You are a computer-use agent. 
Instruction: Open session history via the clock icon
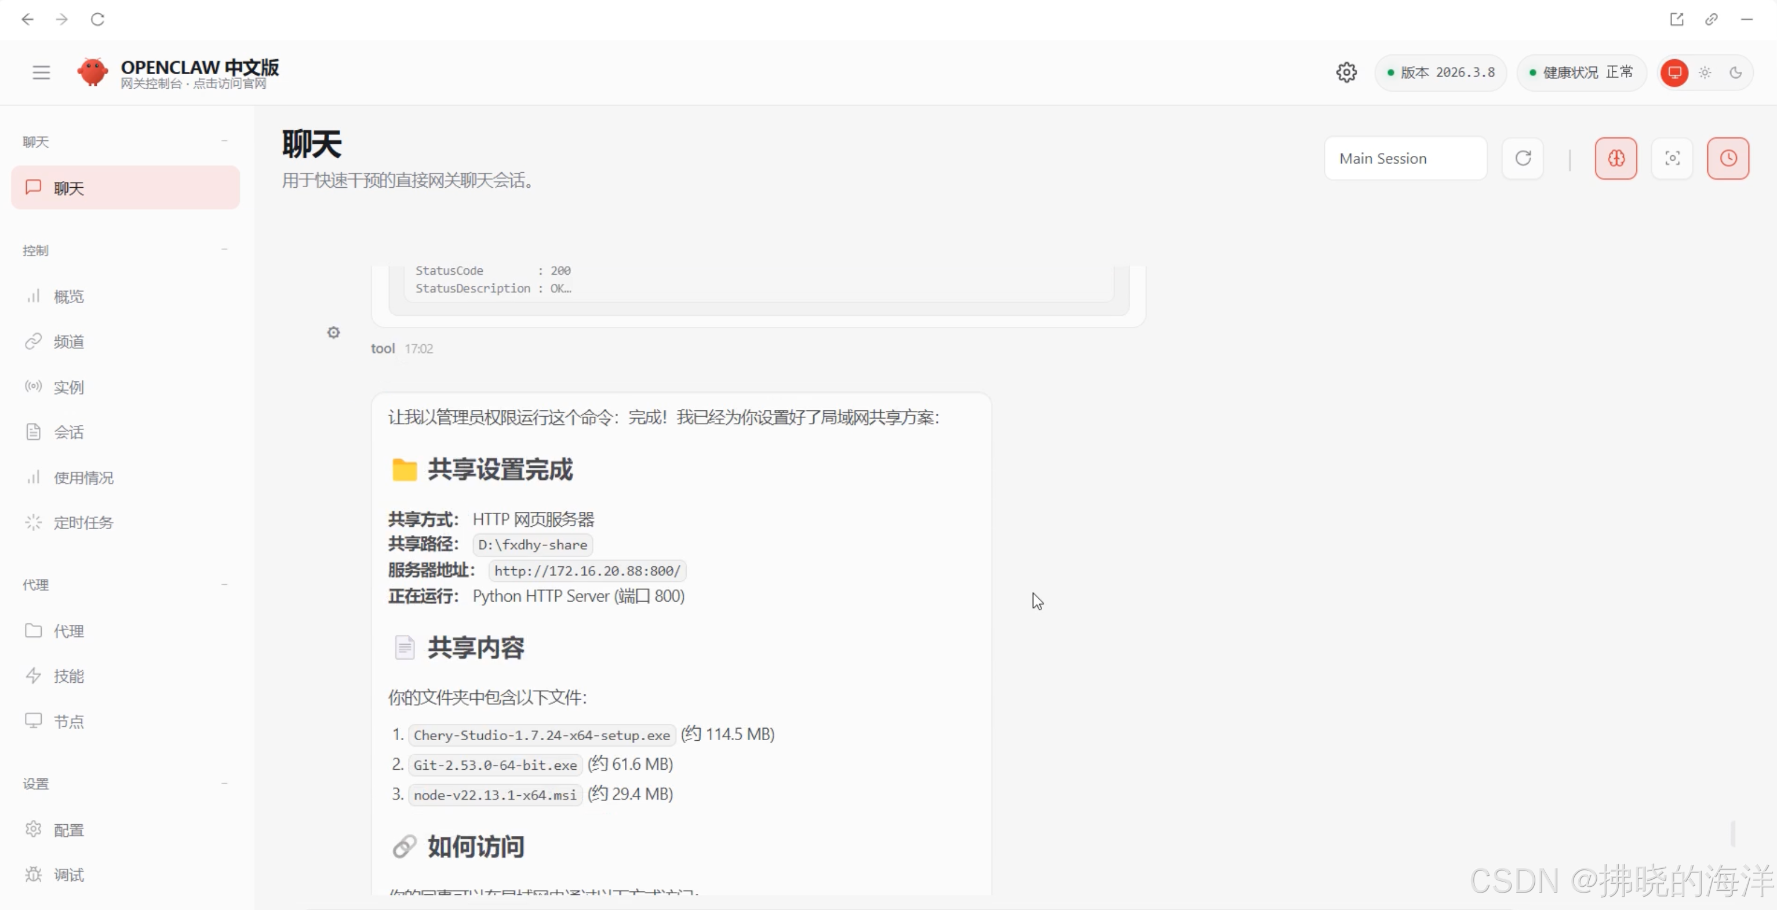(x=1728, y=158)
